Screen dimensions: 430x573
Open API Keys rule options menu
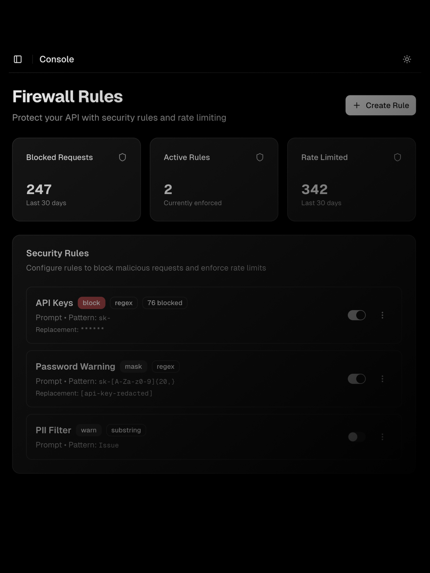382,315
